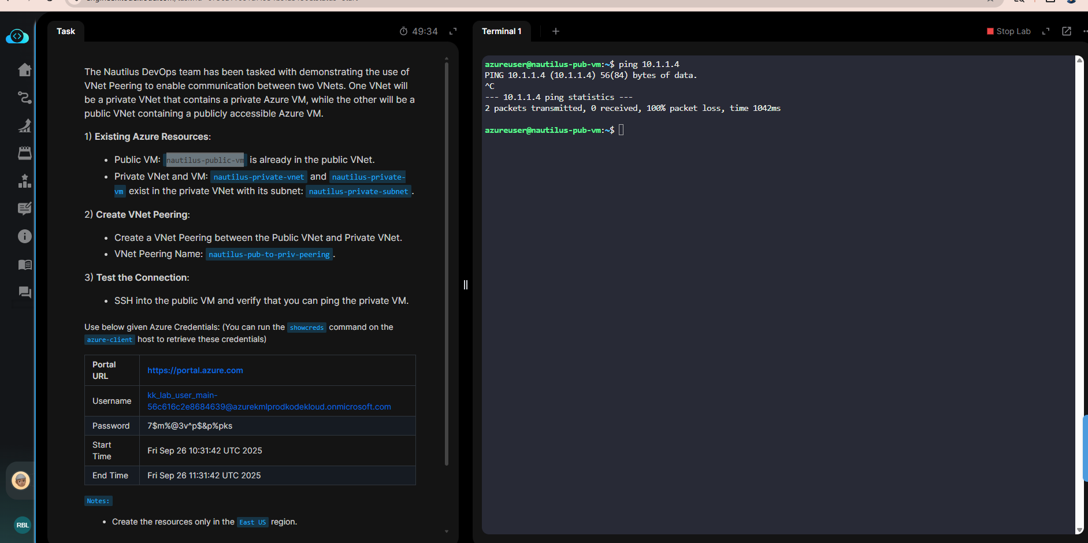Click the growth chart sidebar icon
Viewport: 1088px width, 543px height.
(x=24, y=125)
